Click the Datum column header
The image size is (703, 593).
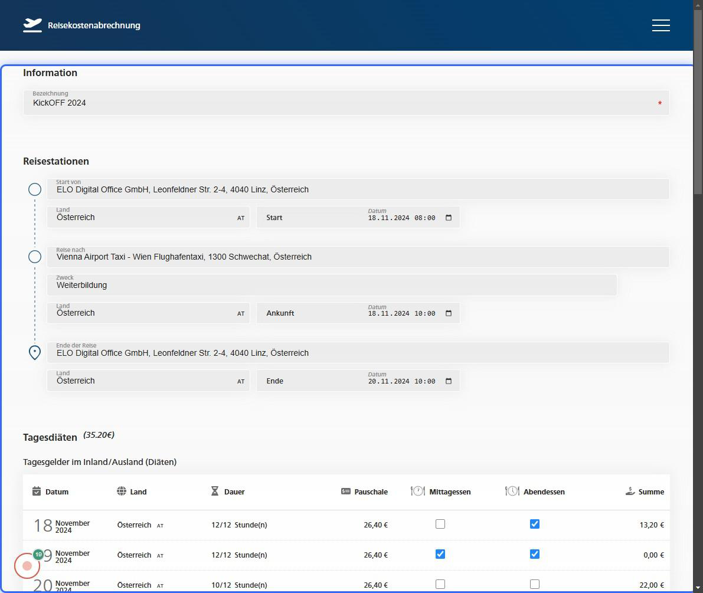[x=57, y=492]
